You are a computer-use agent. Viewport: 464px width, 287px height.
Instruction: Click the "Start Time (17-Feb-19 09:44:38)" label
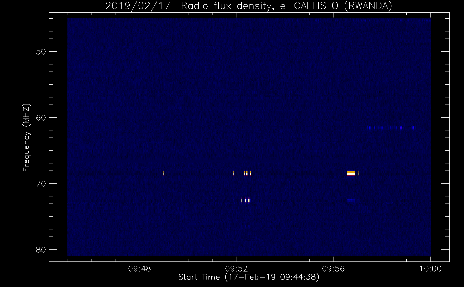(x=249, y=277)
